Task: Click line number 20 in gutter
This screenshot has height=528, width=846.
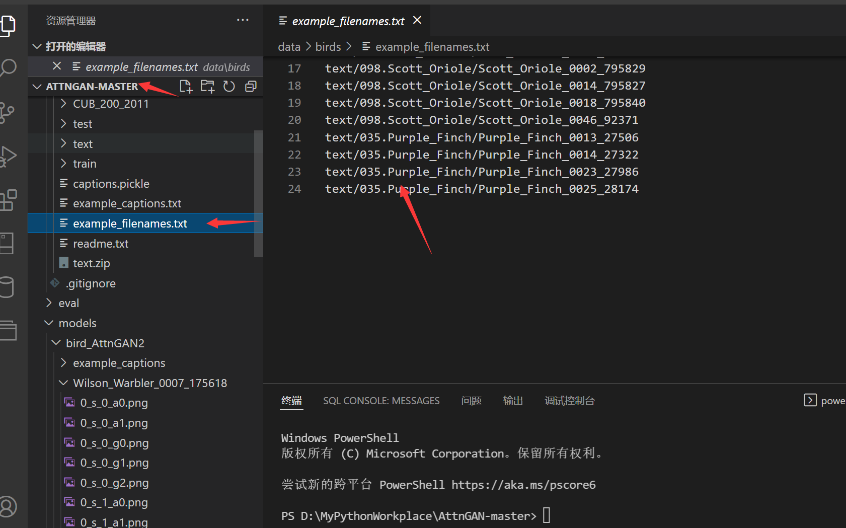Action: pos(294,120)
